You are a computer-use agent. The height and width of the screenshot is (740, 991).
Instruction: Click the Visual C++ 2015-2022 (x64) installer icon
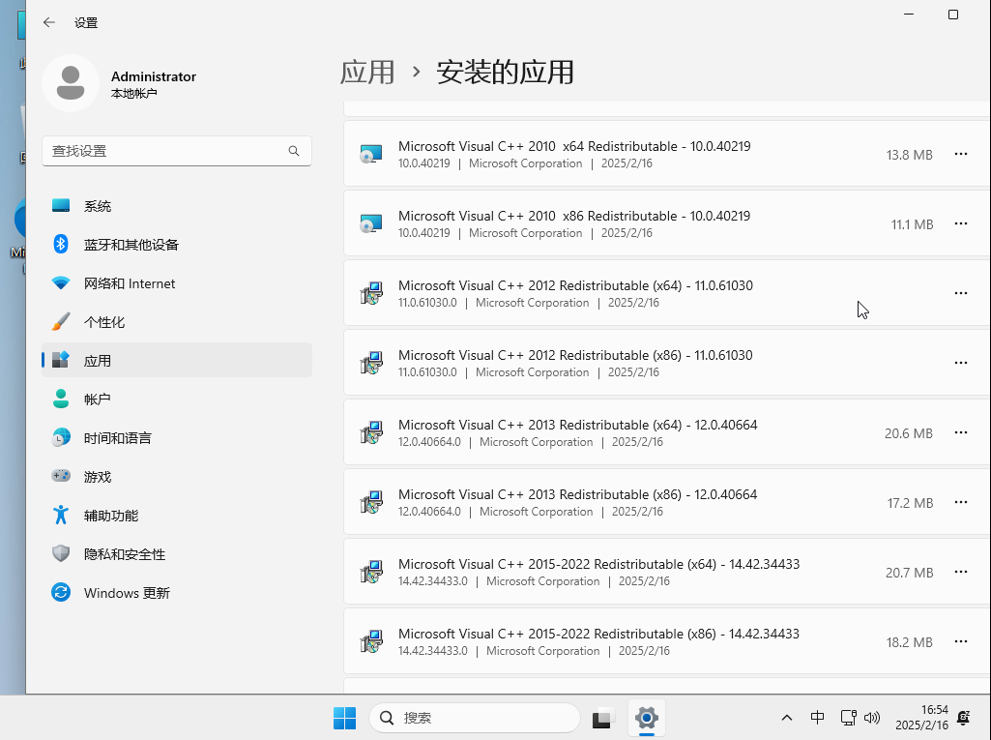click(x=371, y=572)
